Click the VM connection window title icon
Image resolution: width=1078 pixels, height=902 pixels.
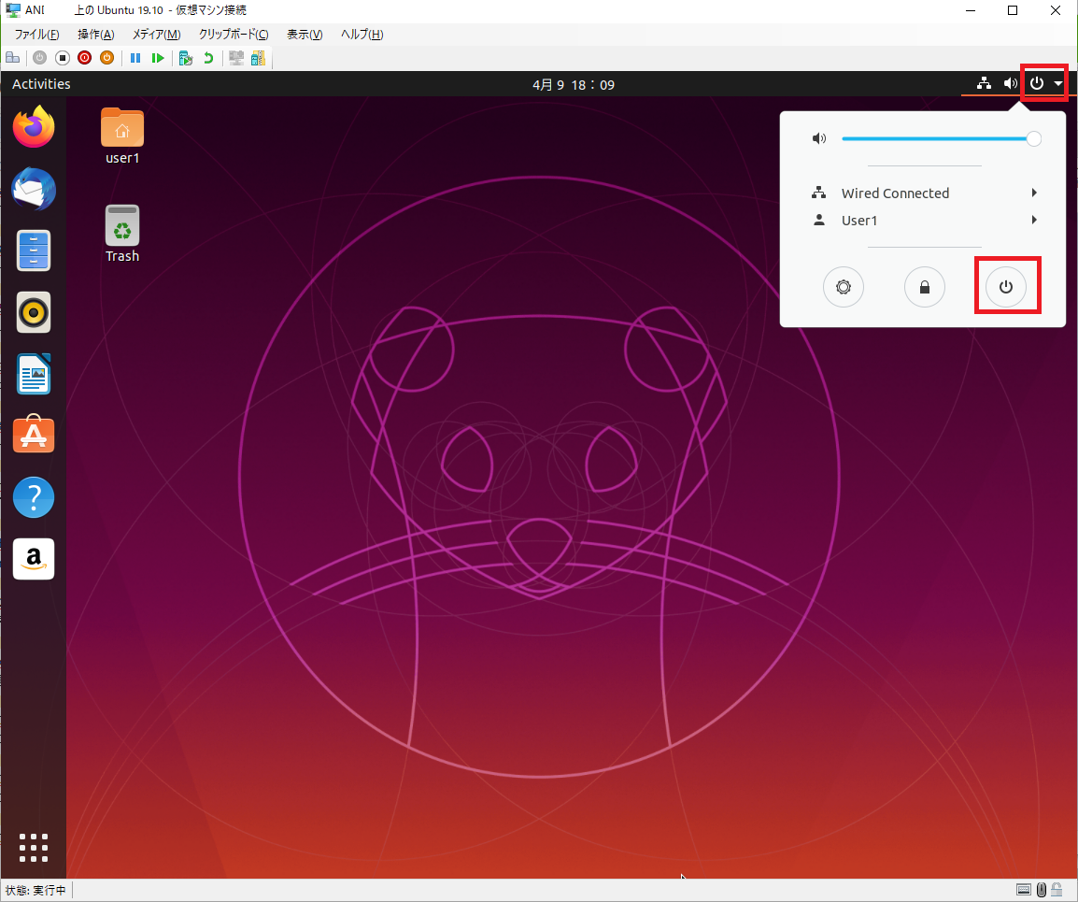13,10
